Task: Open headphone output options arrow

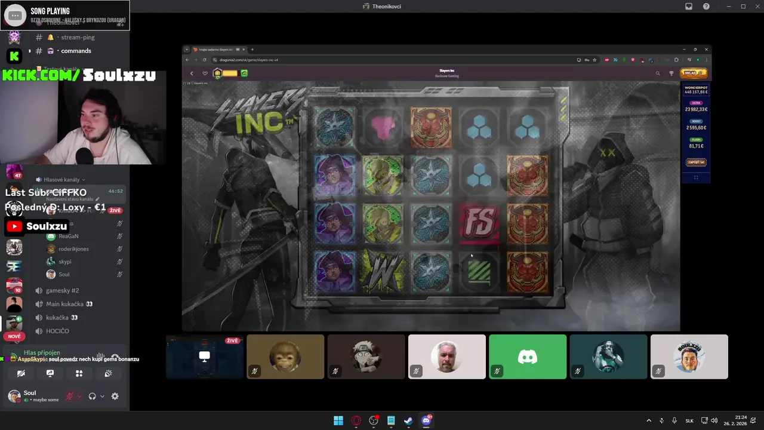Action: pyautogui.click(x=102, y=396)
